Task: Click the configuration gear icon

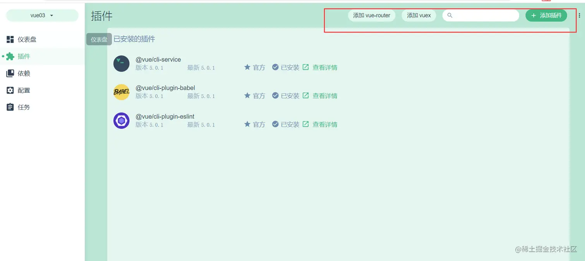Action: point(10,90)
